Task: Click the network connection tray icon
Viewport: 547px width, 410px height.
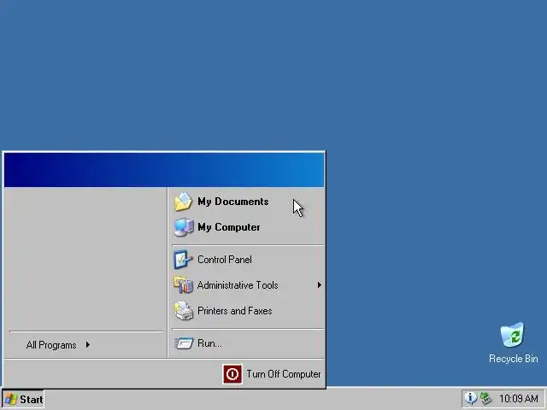Action: (x=485, y=398)
